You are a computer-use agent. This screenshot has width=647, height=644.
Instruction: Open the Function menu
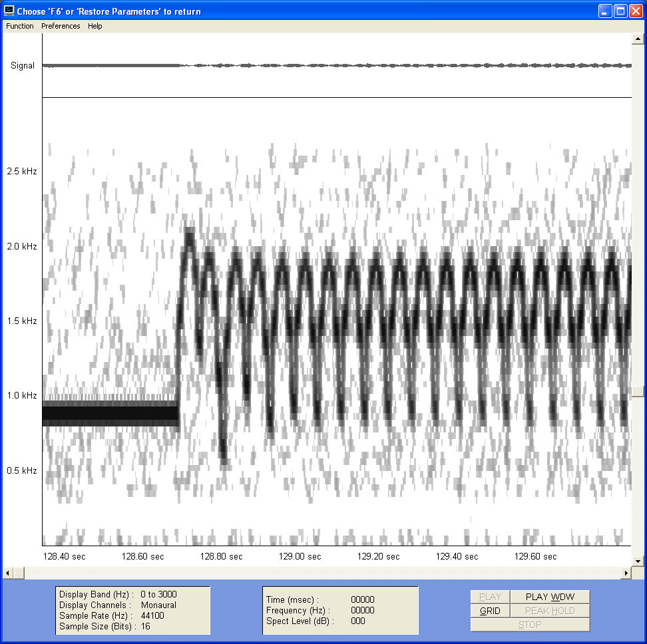[20, 26]
